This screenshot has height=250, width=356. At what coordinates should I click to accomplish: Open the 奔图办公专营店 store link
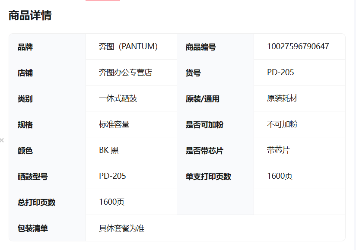point(125,73)
